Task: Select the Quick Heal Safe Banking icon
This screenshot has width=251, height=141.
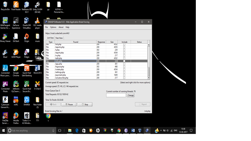Action: point(27,71)
